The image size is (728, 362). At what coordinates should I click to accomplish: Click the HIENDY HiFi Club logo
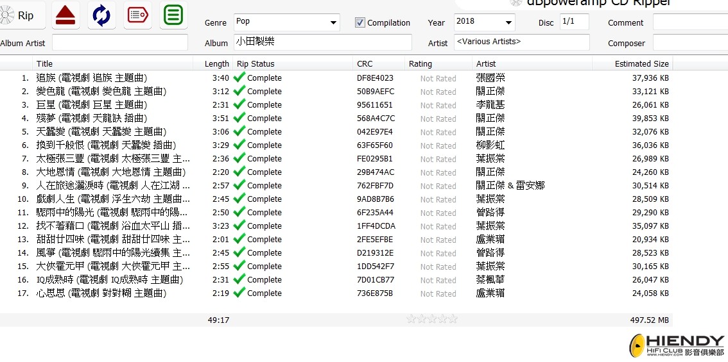[676, 345]
